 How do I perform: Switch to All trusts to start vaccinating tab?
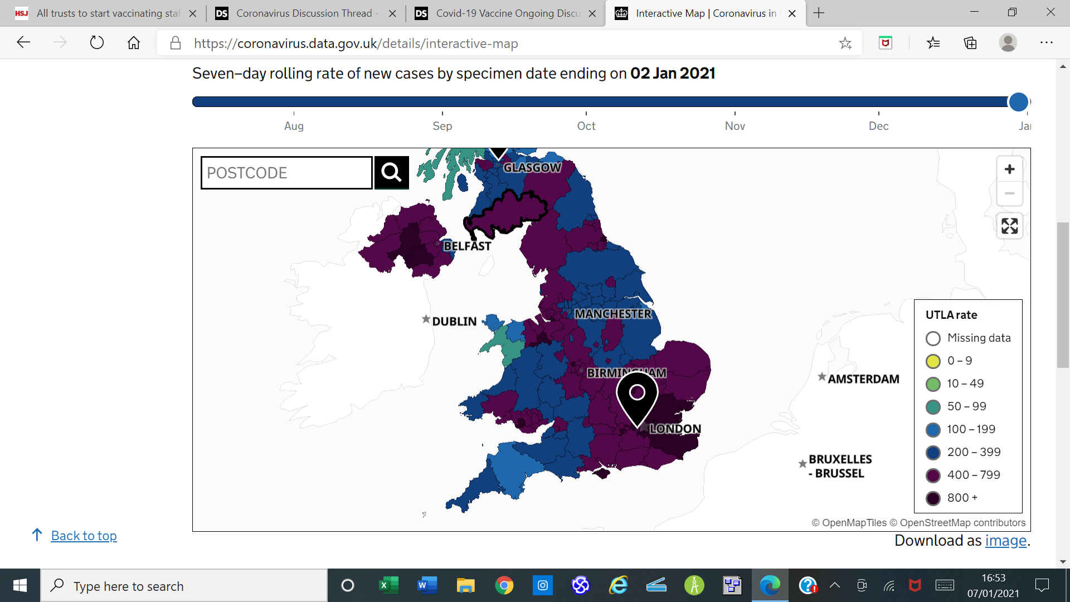[x=108, y=13]
